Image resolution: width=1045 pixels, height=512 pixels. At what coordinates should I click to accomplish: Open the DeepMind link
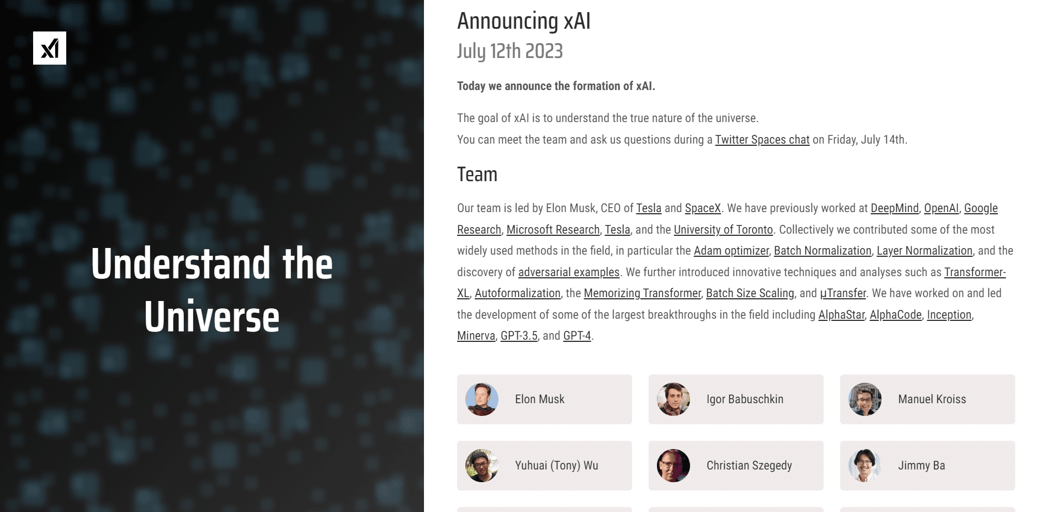coord(894,208)
